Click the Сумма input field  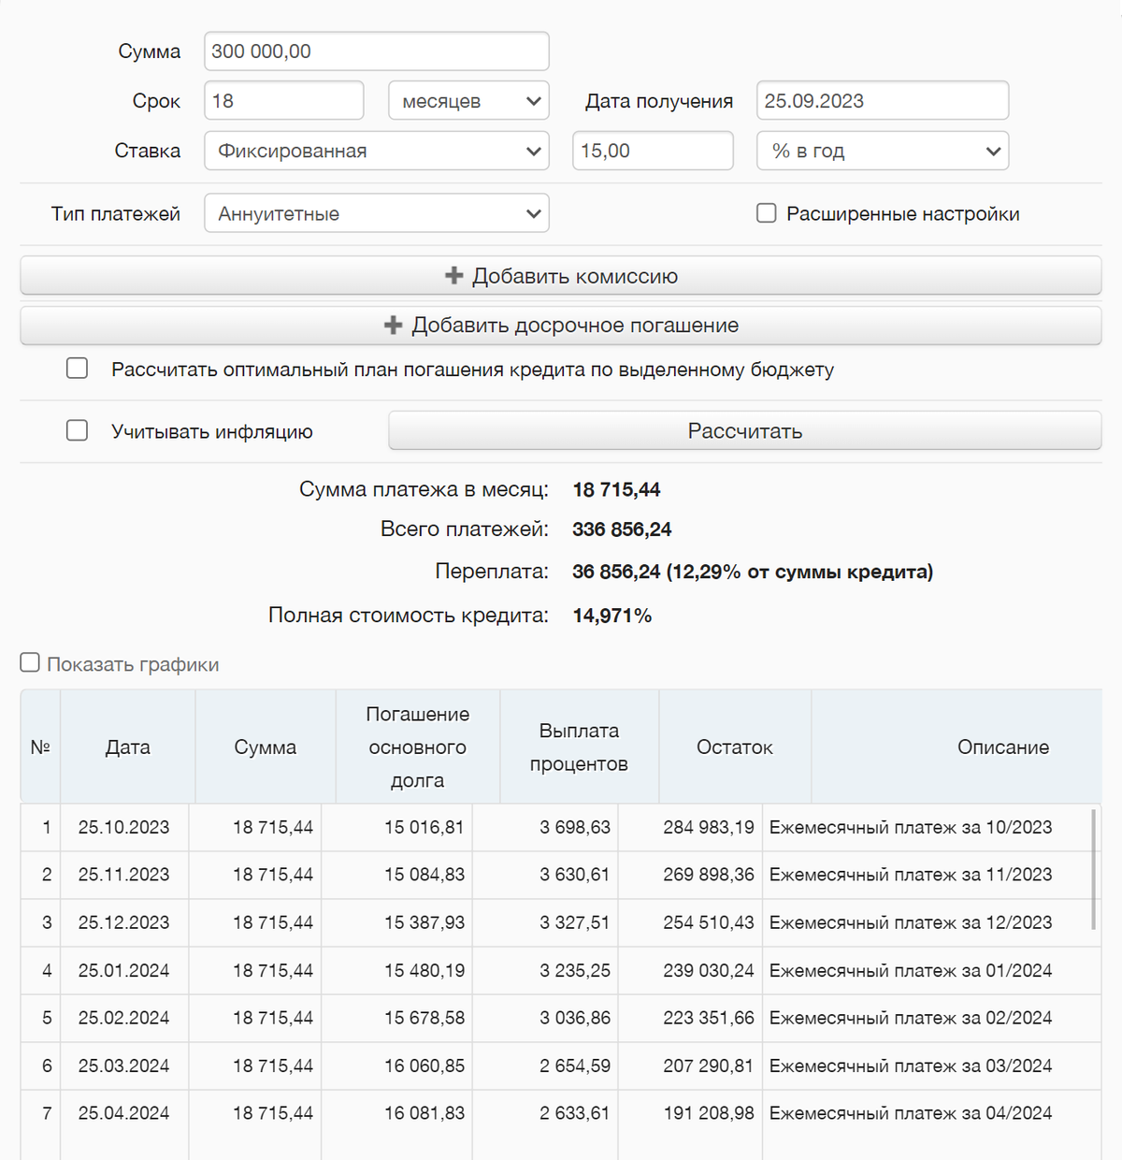(376, 51)
